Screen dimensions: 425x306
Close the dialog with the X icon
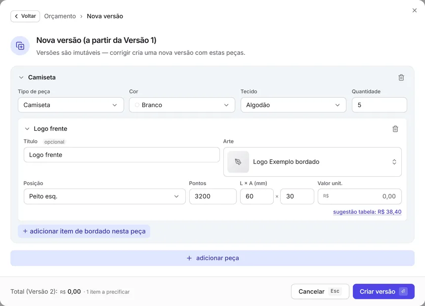(x=415, y=10)
